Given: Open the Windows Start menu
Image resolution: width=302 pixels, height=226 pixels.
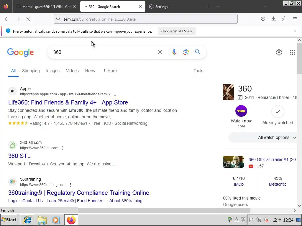Looking at the screenshot, I should pyautogui.click(x=9, y=220).
